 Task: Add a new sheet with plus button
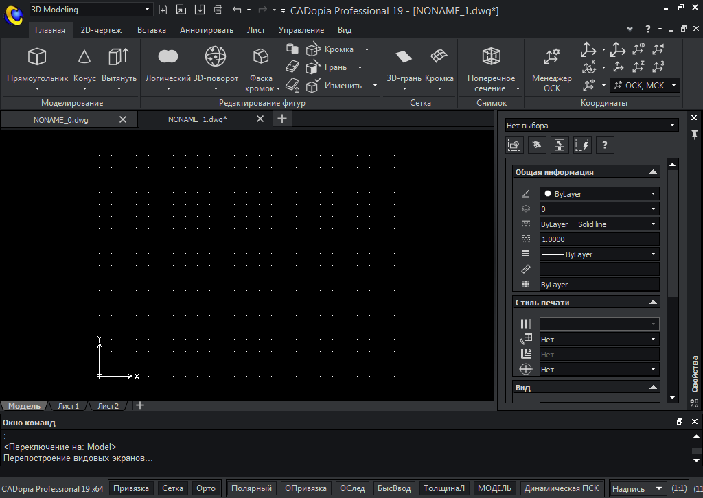[140, 405]
